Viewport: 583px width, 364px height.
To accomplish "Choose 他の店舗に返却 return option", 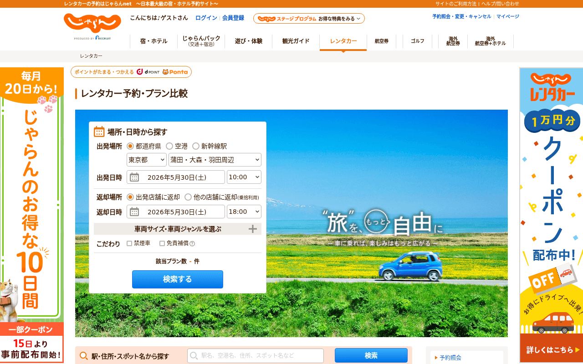I will [188, 197].
